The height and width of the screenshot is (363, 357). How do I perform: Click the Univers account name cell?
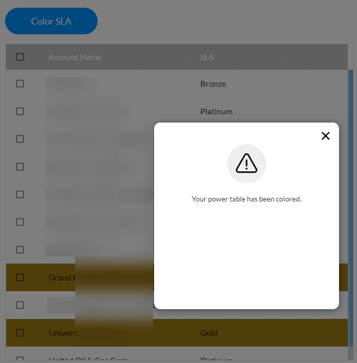coord(62,333)
